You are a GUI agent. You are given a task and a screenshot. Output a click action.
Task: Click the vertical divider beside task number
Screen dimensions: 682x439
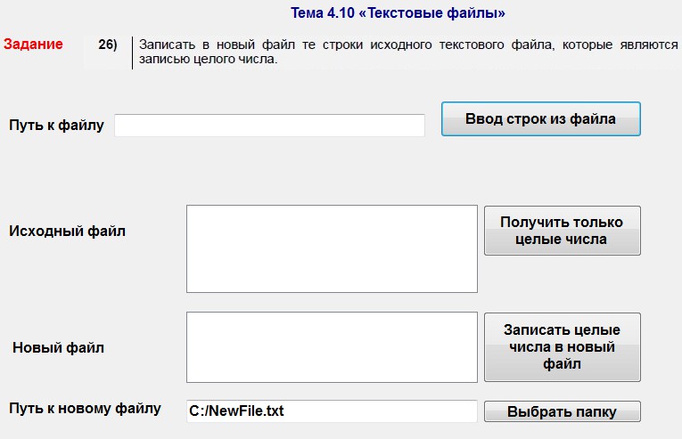tap(132, 53)
